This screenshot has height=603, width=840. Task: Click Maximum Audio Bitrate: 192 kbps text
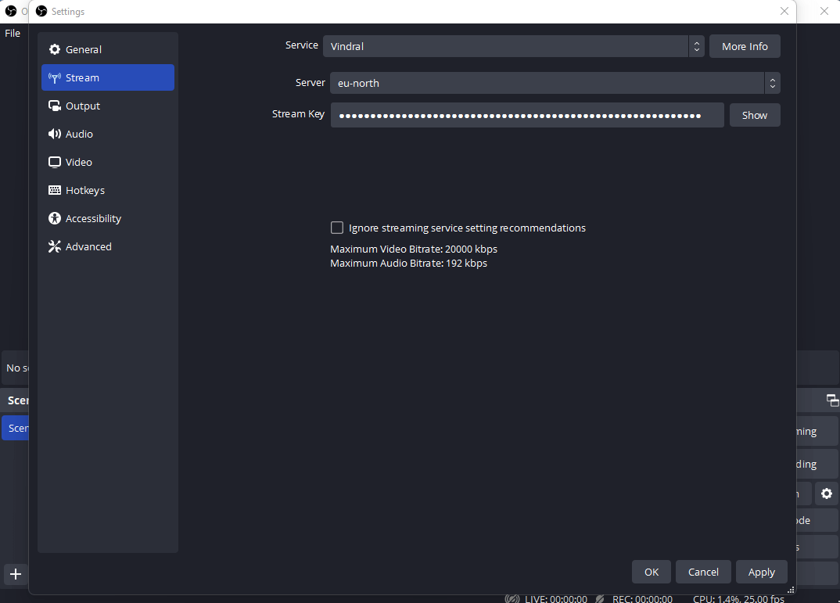[x=409, y=263]
